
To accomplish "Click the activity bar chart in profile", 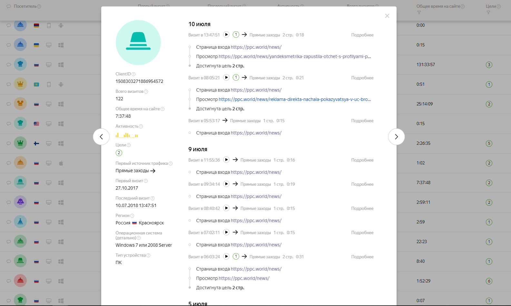I will [127, 135].
